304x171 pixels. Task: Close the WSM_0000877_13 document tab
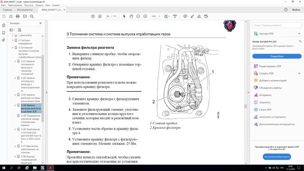(x=64, y=9)
